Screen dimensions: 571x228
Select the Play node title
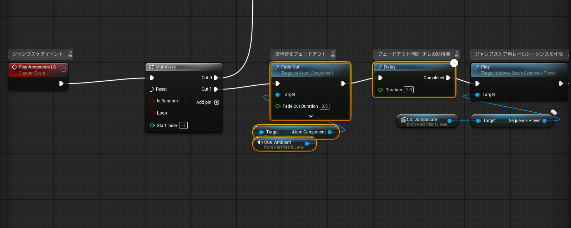click(x=485, y=67)
